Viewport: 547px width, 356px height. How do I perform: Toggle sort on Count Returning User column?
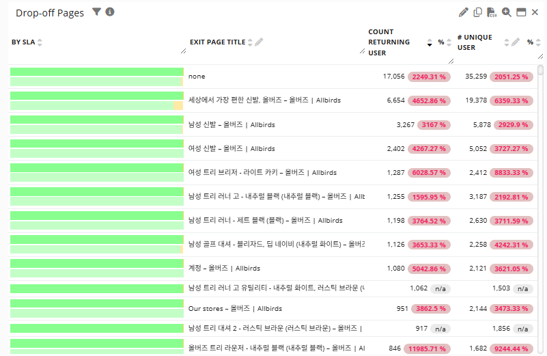[430, 42]
